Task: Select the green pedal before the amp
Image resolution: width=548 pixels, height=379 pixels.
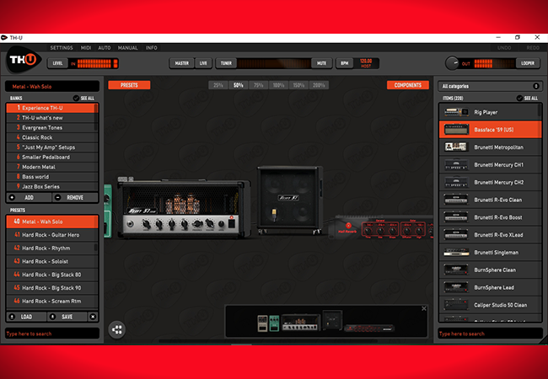Action: click(x=108, y=211)
